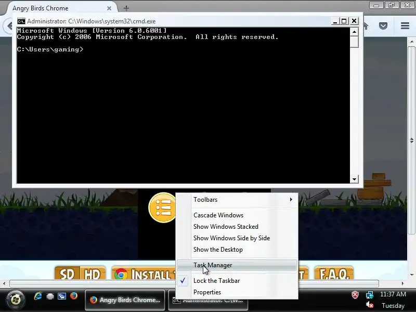Click the horizontal scroll left arrow
The image size is (416, 312).
pos(4,283)
